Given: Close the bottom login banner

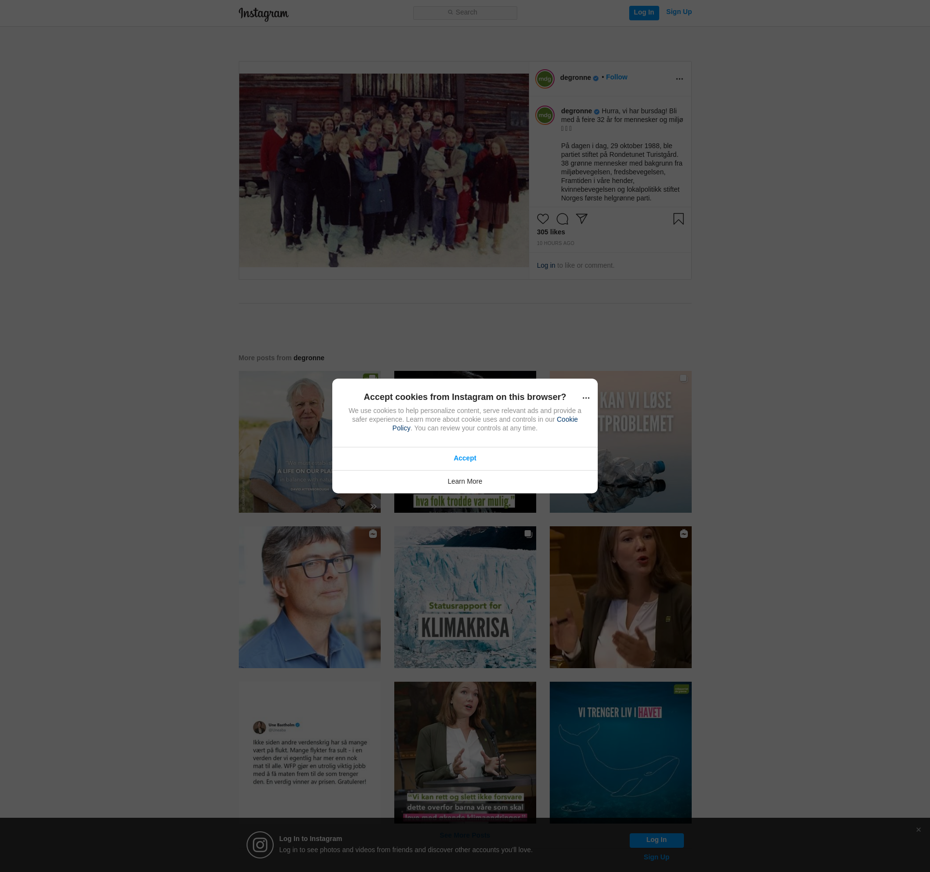Looking at the screenshot, I should 918,830.
